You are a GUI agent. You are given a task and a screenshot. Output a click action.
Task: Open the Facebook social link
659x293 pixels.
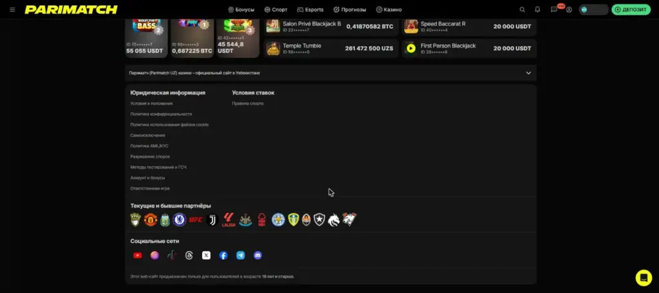(x=223, y=255)
